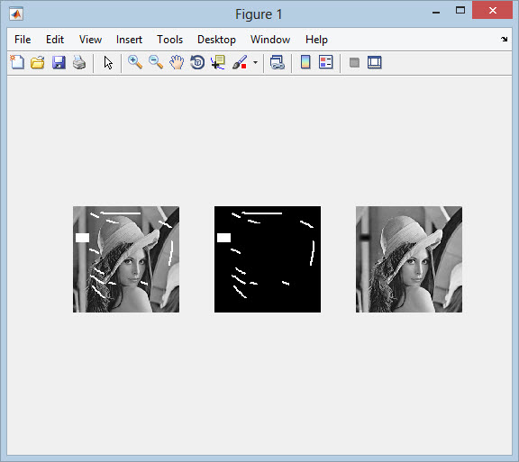Open a file with the folder icon
The image size is (519, 462).
tap(38, 62)
